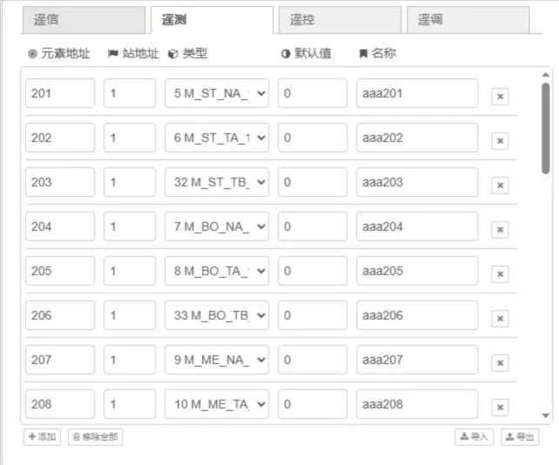The height and width of the screenshot is (465, 559).
Task: Delete the aaa204 entry via x icon
Action: click(x=500, y=229)
